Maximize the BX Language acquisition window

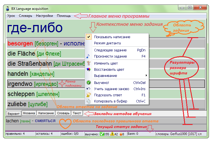(x=190, y=8)
